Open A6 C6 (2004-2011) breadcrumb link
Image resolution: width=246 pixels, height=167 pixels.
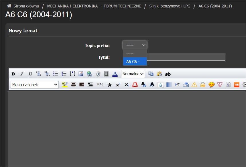tap(215, 6)
